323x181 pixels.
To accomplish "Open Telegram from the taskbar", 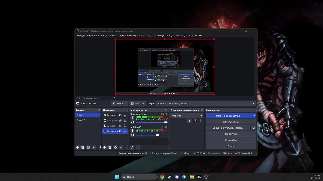I will point(184,177).
